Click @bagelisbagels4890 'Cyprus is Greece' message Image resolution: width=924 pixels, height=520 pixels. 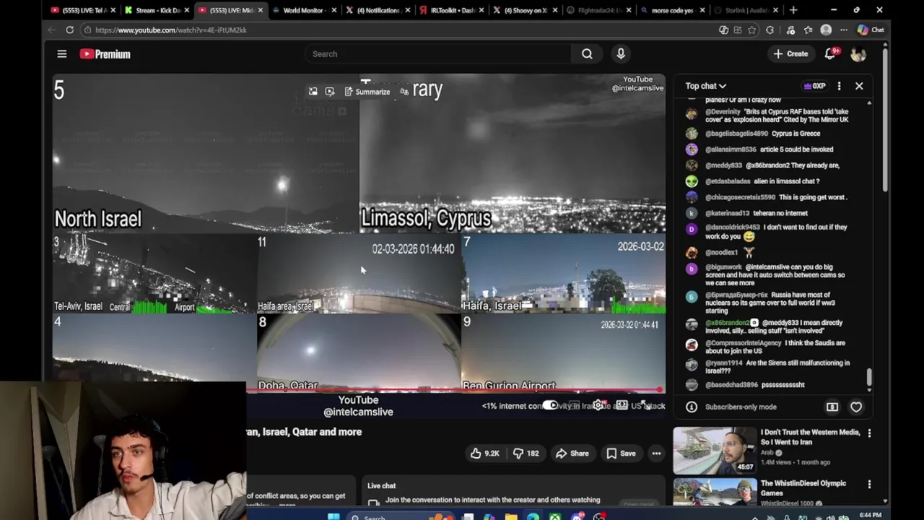762,134
